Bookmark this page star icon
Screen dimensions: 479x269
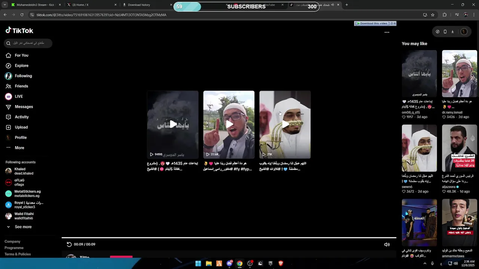433,15
